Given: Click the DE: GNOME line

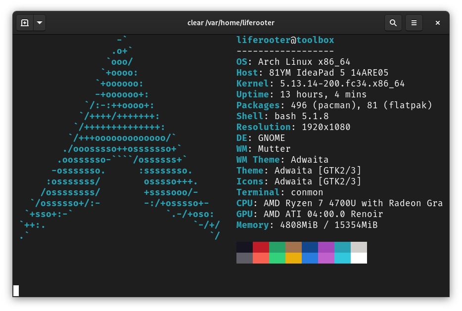Looking at the screenshot, I should (x=261, y=138).
